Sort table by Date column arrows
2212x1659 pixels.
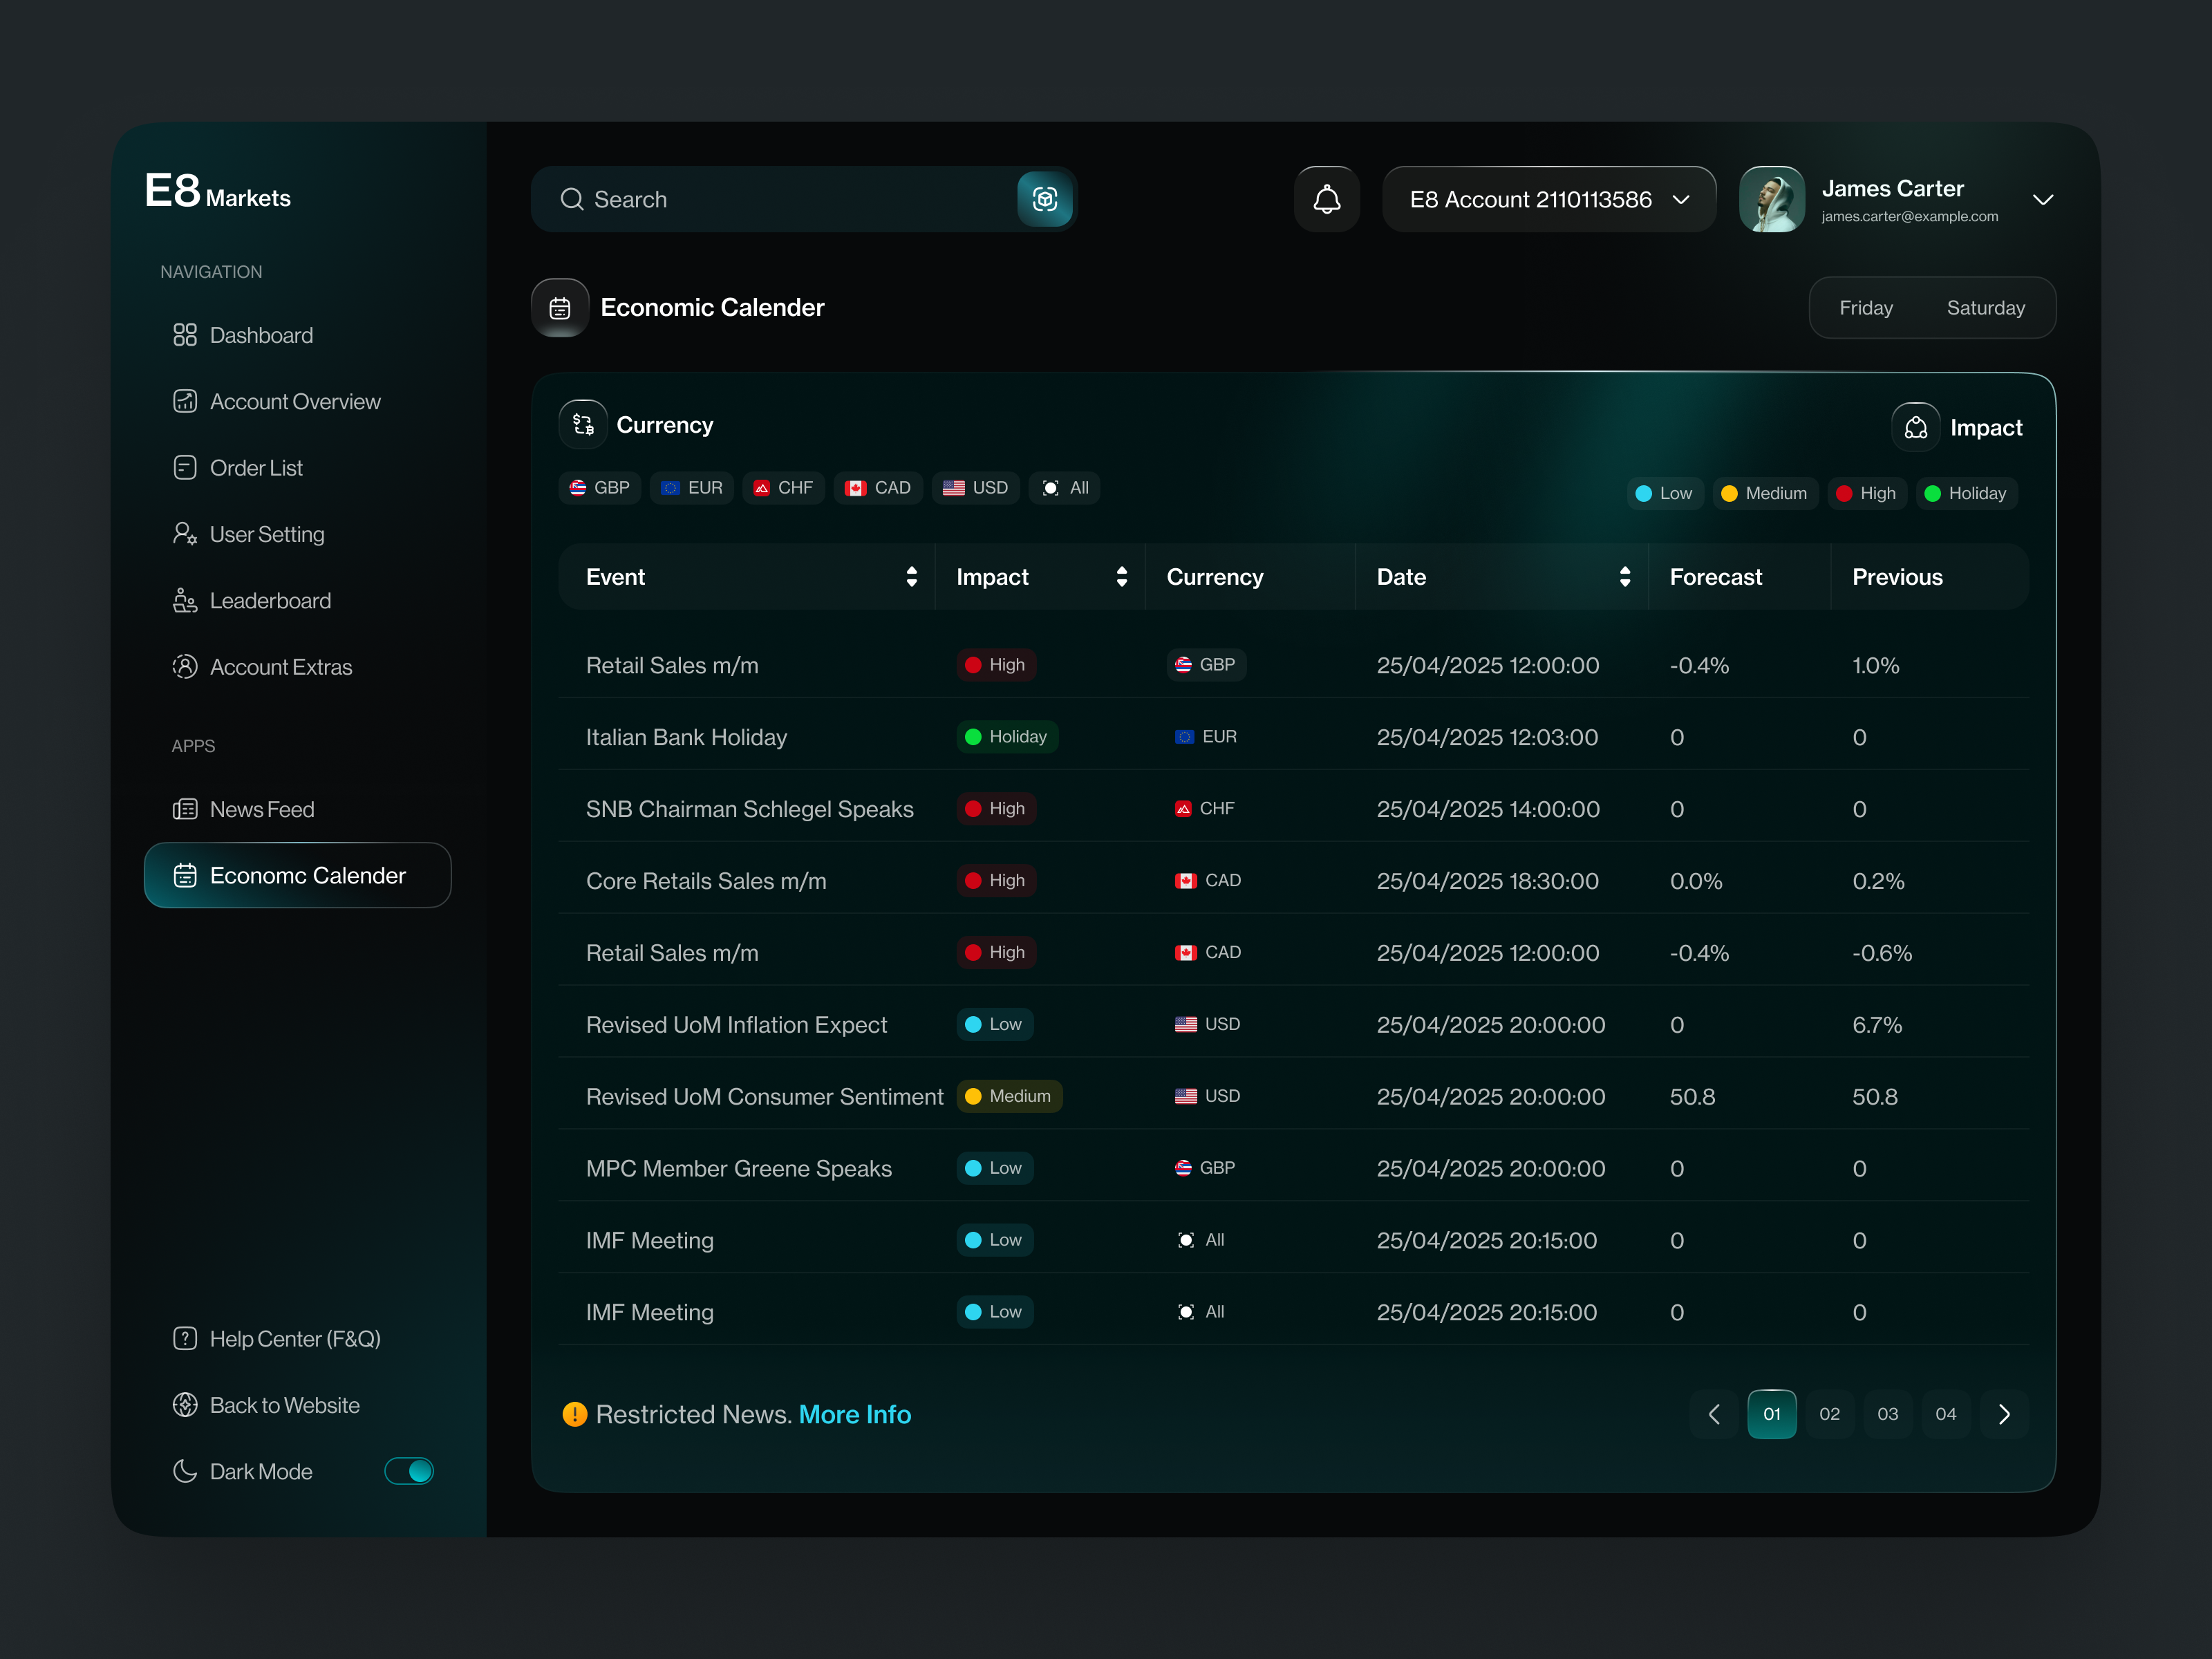coord(1624,577)
